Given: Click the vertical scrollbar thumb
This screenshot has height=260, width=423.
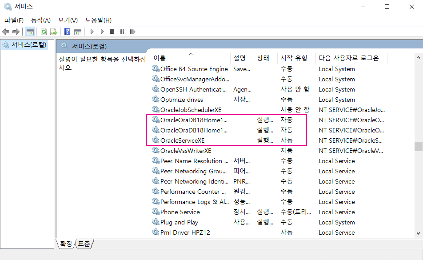Looking at the screenshot, I should point(418,147).
